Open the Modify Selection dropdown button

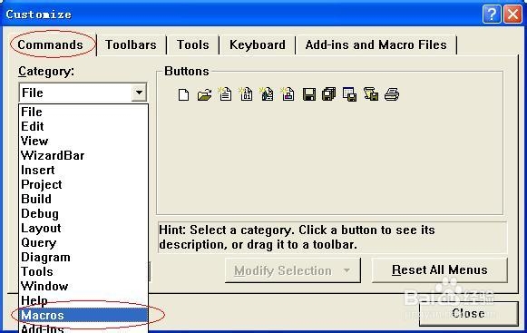coord(293,270)
